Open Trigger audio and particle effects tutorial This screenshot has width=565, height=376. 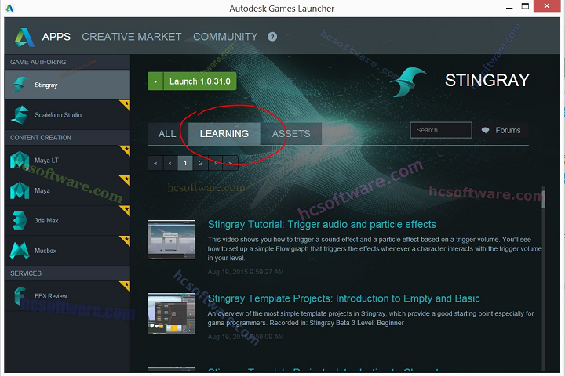pos(322,225)
